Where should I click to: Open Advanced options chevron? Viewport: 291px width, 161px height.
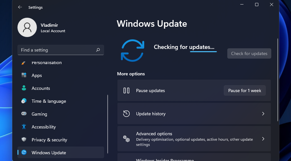click(x=263, y=139)
